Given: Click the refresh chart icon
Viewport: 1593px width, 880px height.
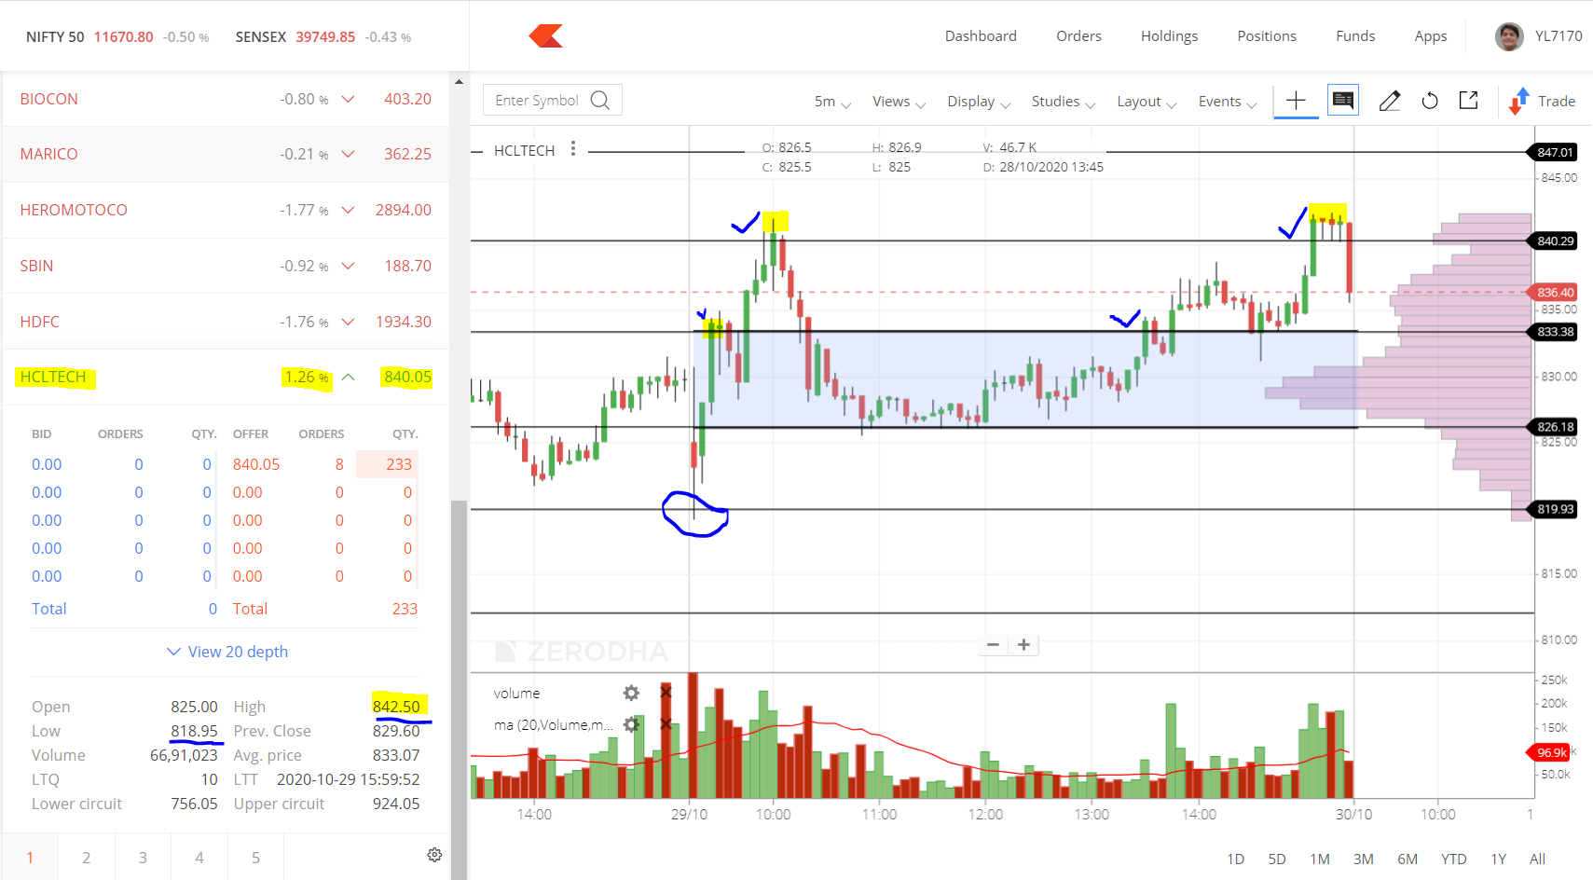Looking at the screenshot, I should 1430,101.
